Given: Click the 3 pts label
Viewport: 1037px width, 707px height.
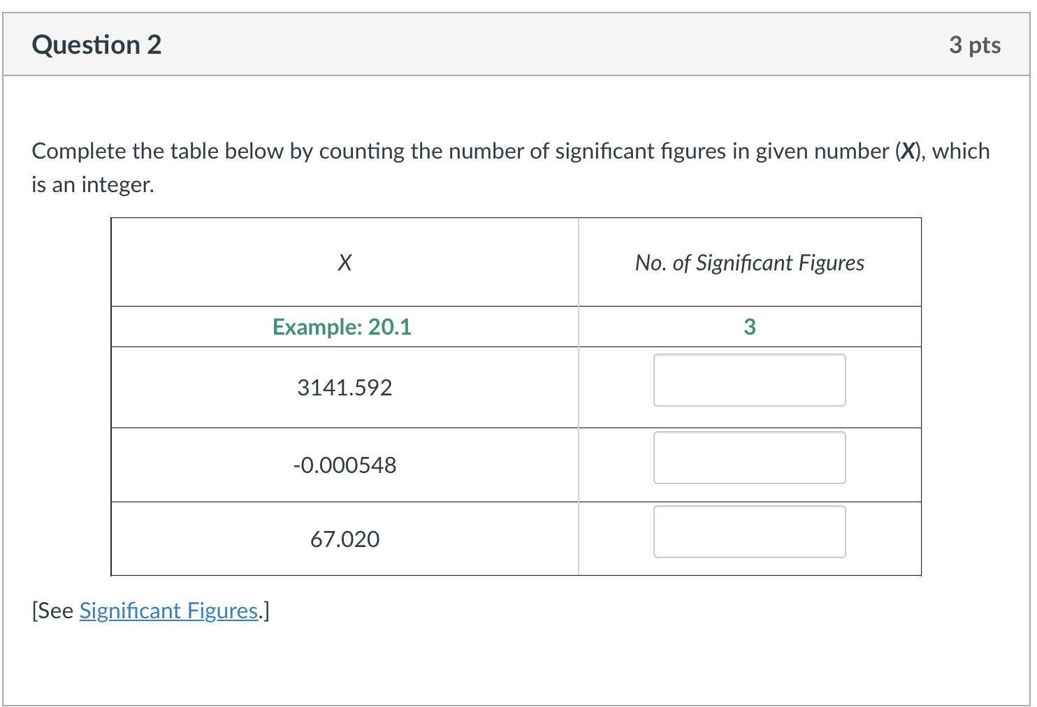Looking at the screenshot, I should pyautogui.click(x=975, y=45).
